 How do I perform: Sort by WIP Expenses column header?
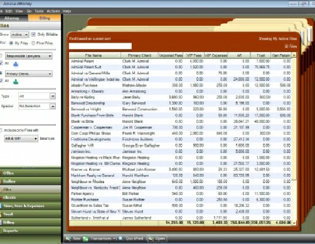pyautogui.click(x=216, y=55)
